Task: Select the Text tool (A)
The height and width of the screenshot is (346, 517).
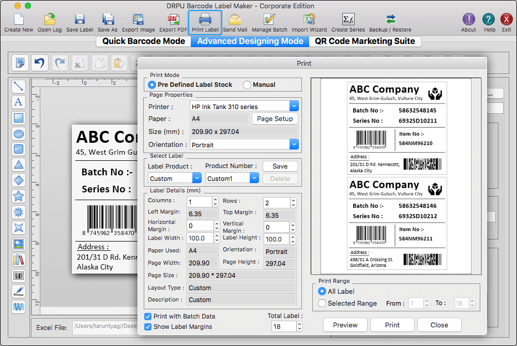Action: click(19, 102)
